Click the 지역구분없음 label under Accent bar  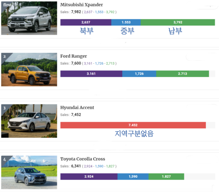click(x=134, y=133)
